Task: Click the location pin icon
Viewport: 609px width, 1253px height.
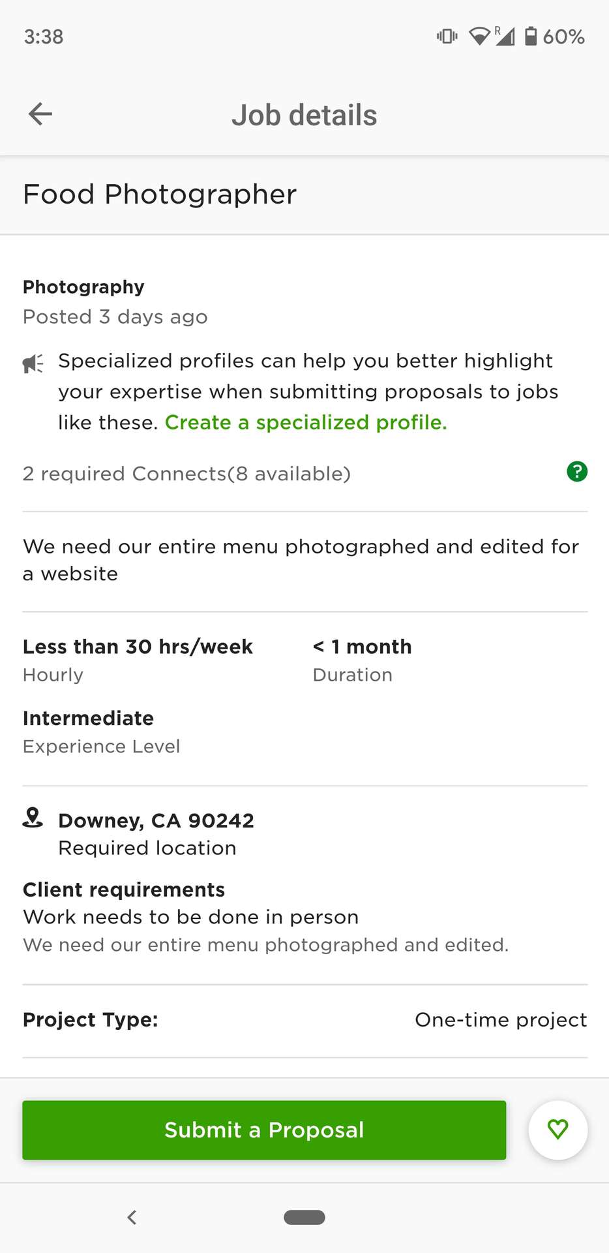Action: pos(33,818)
